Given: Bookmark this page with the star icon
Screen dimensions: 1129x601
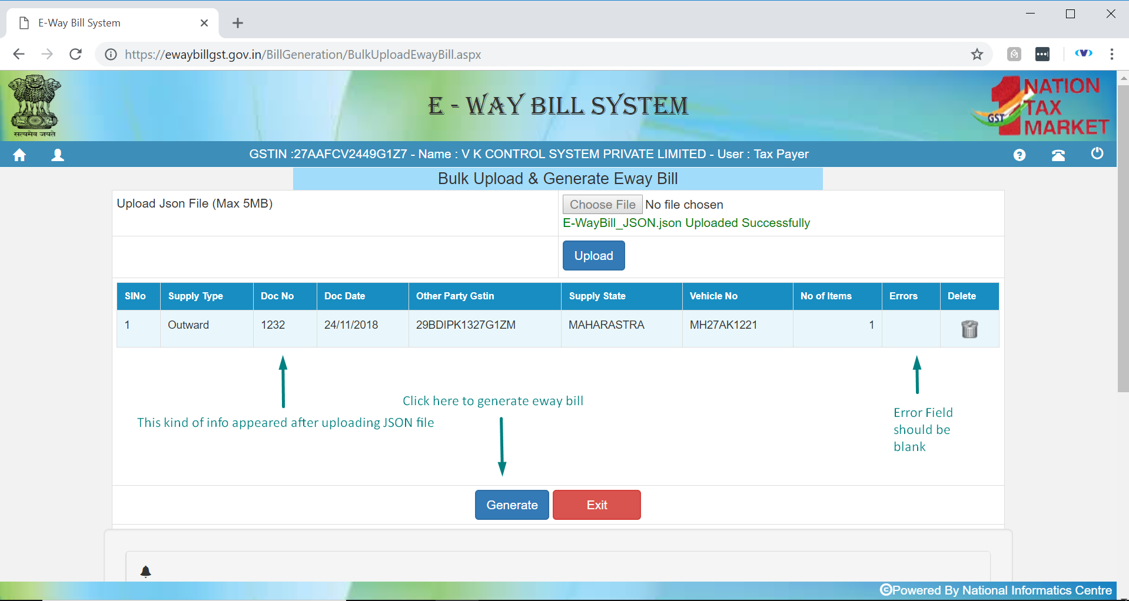Looking at the screenshot, I should 977,55.
